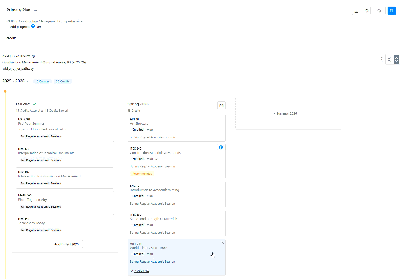Print the plan using printer icon
Viewport: 402px width, 279px height.
pyautogui.click(x=367, y=11)
